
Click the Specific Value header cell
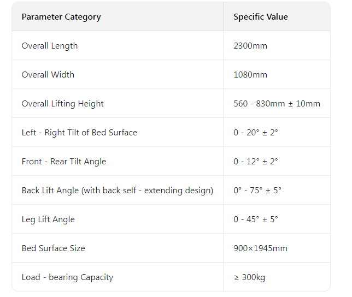(x=261, y=17)
